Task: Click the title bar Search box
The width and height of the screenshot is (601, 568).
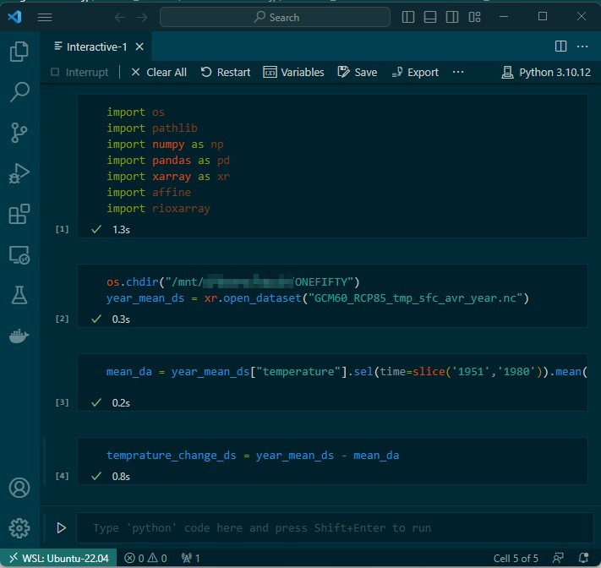Action: (x=275, y=17)
